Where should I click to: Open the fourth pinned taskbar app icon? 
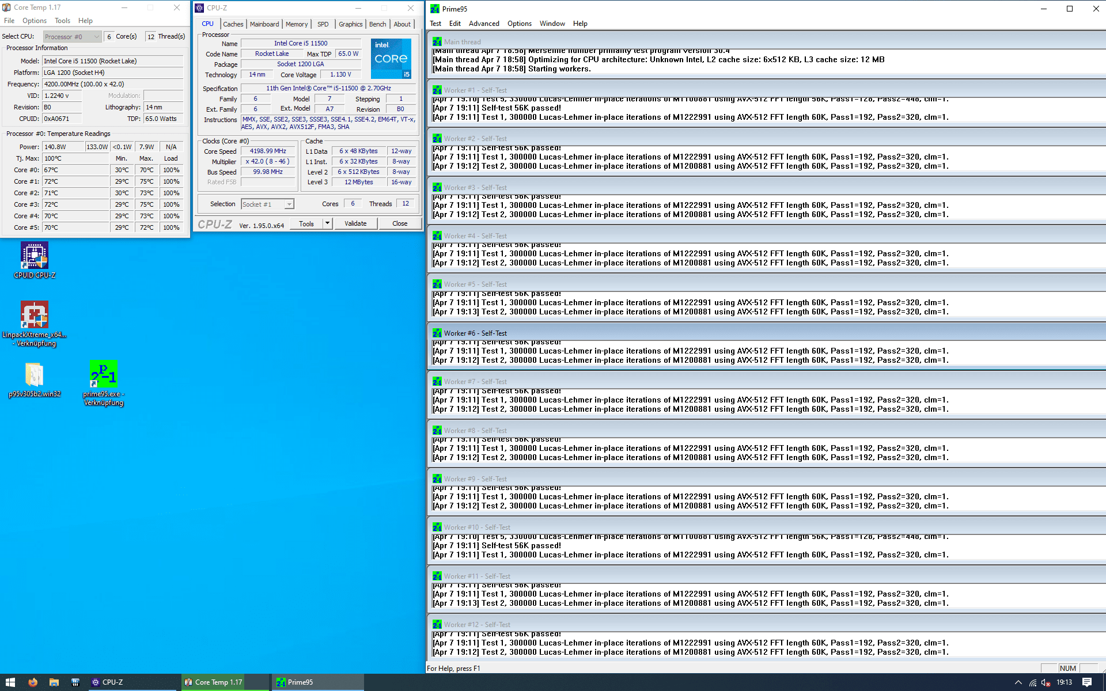75,682
